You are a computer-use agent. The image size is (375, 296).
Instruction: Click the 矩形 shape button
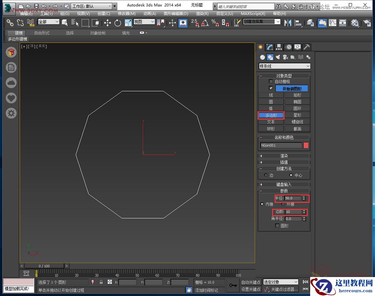[297, 95]
